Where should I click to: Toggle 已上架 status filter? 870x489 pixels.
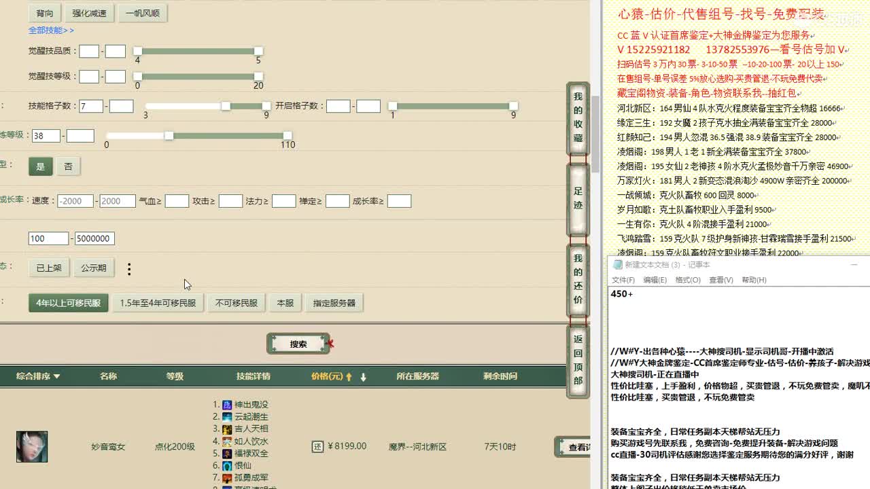49,268
